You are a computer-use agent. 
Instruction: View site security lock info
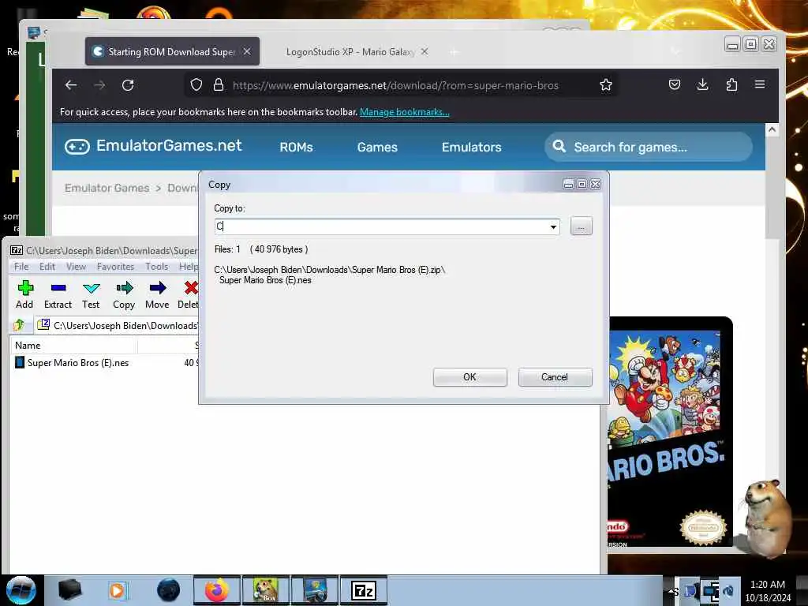pyautogui.click(x=219, y=85)
